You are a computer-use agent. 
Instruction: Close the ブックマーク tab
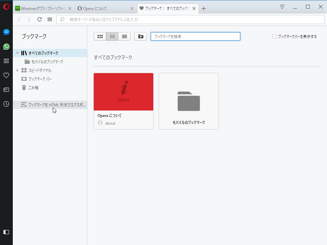coord(194,8)
